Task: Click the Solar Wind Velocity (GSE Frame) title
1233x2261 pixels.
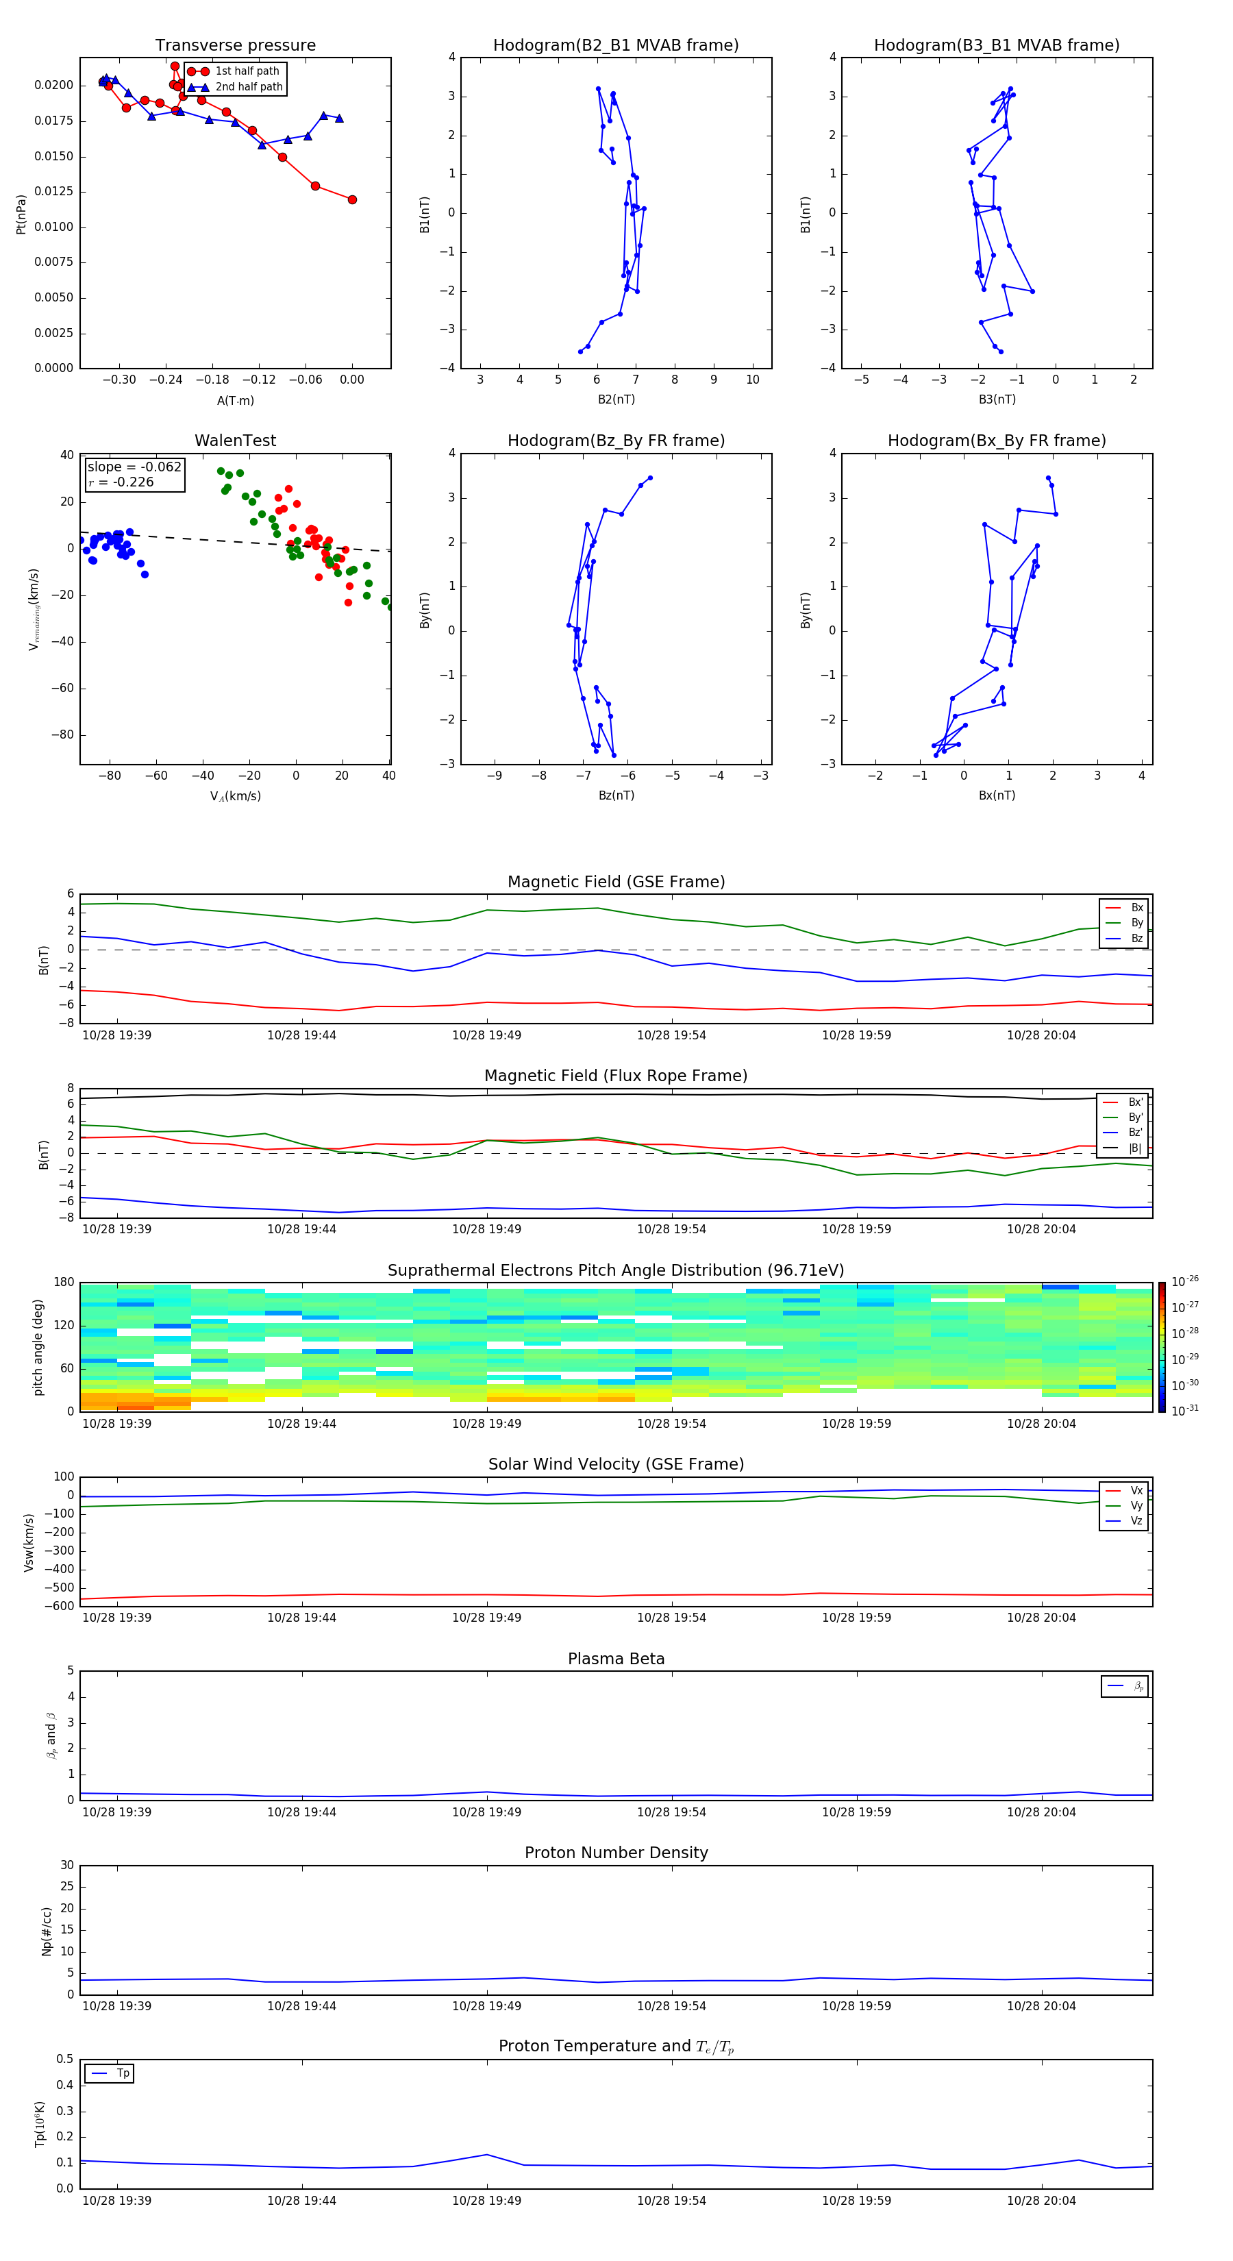Action: 616,1465
